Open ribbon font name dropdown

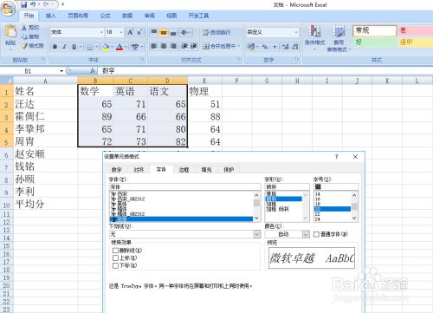[101, 32]
